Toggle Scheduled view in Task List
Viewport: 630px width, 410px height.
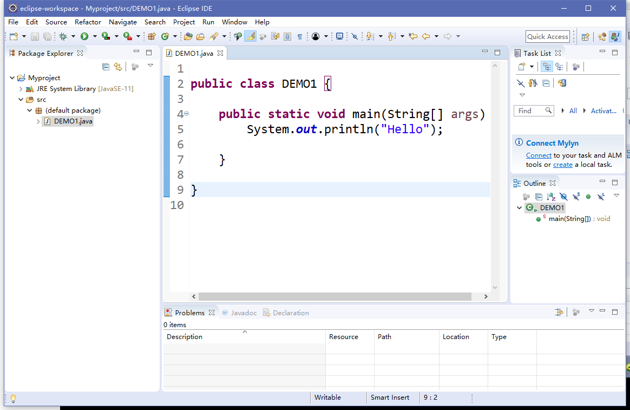coord(559,67)
